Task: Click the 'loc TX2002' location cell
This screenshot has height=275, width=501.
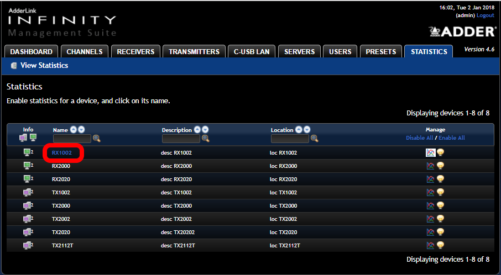Action: click(x=284, y=219)
